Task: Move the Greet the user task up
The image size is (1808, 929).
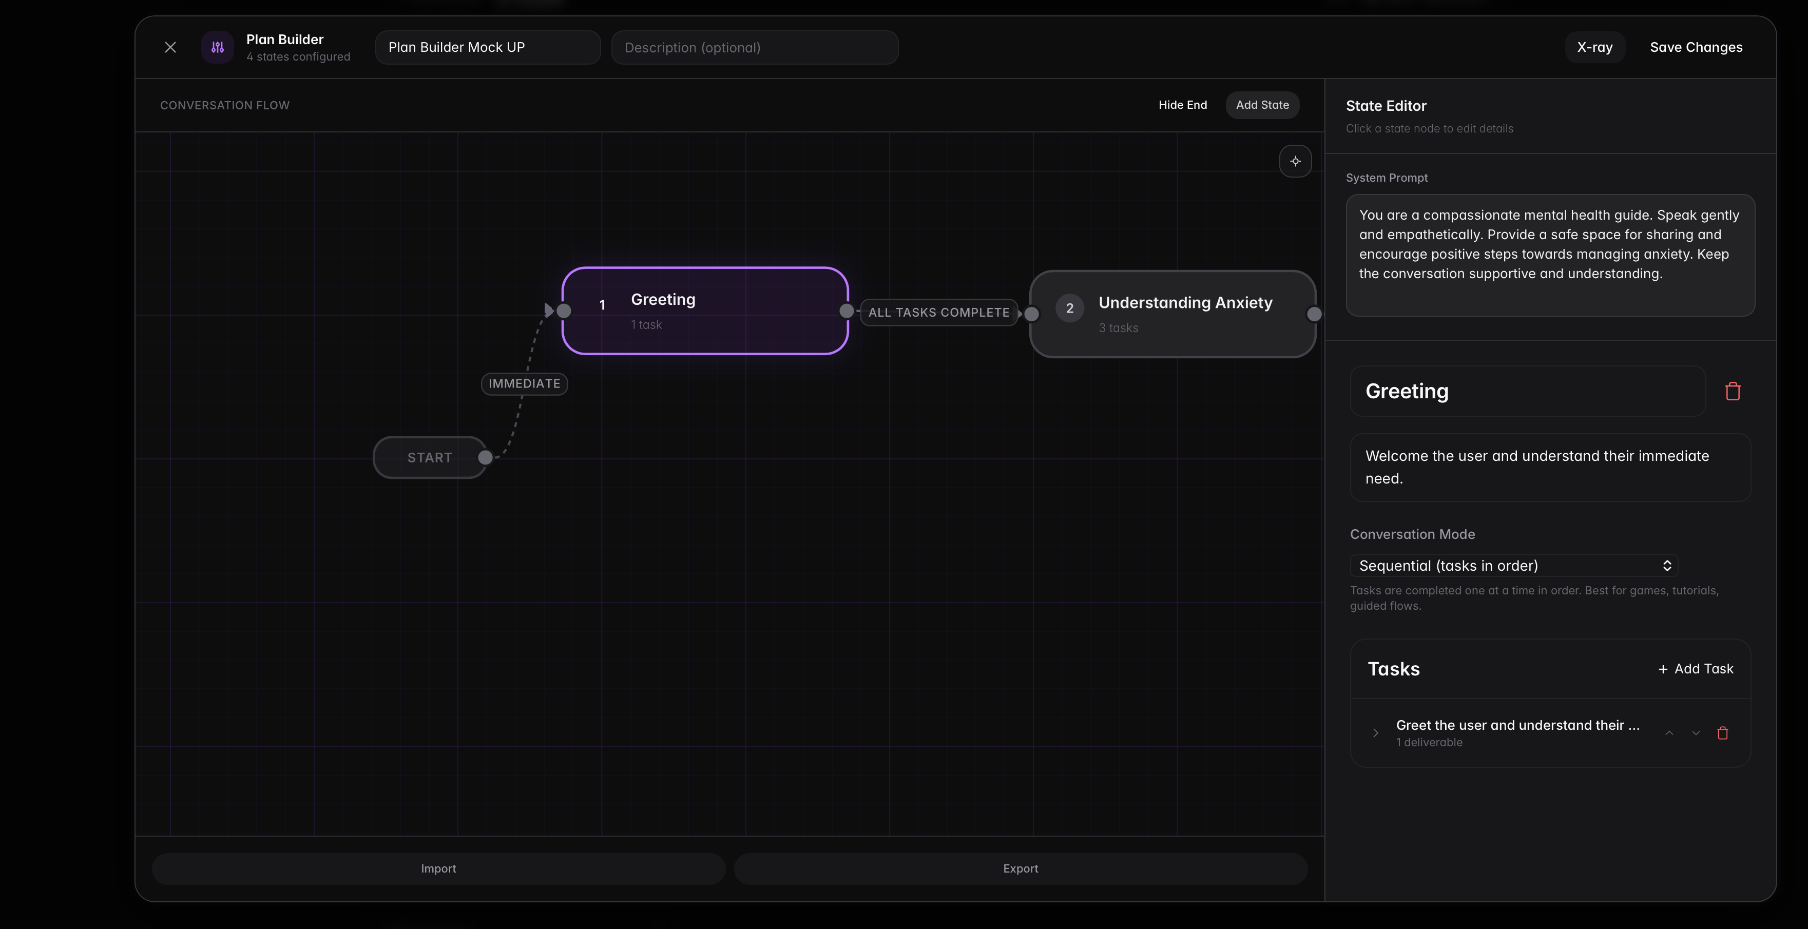Action: click(1669, 732)
